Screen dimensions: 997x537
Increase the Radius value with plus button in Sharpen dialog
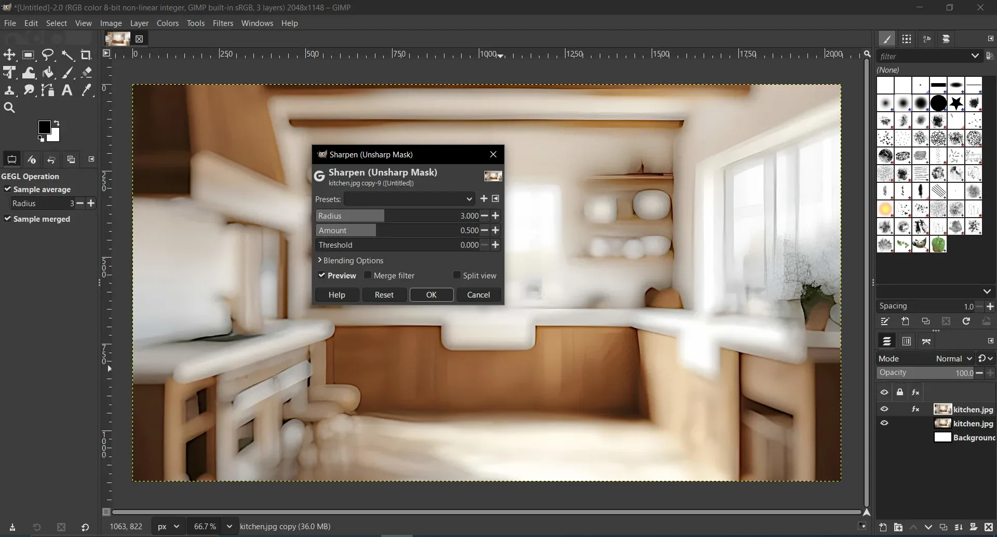coord(496,216)
